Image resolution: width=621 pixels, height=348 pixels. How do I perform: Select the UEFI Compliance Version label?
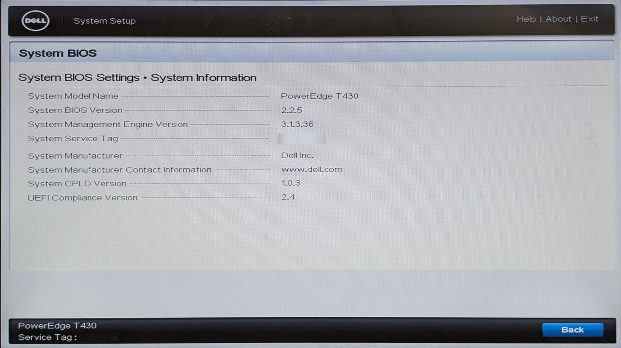[x=83, y=198]
